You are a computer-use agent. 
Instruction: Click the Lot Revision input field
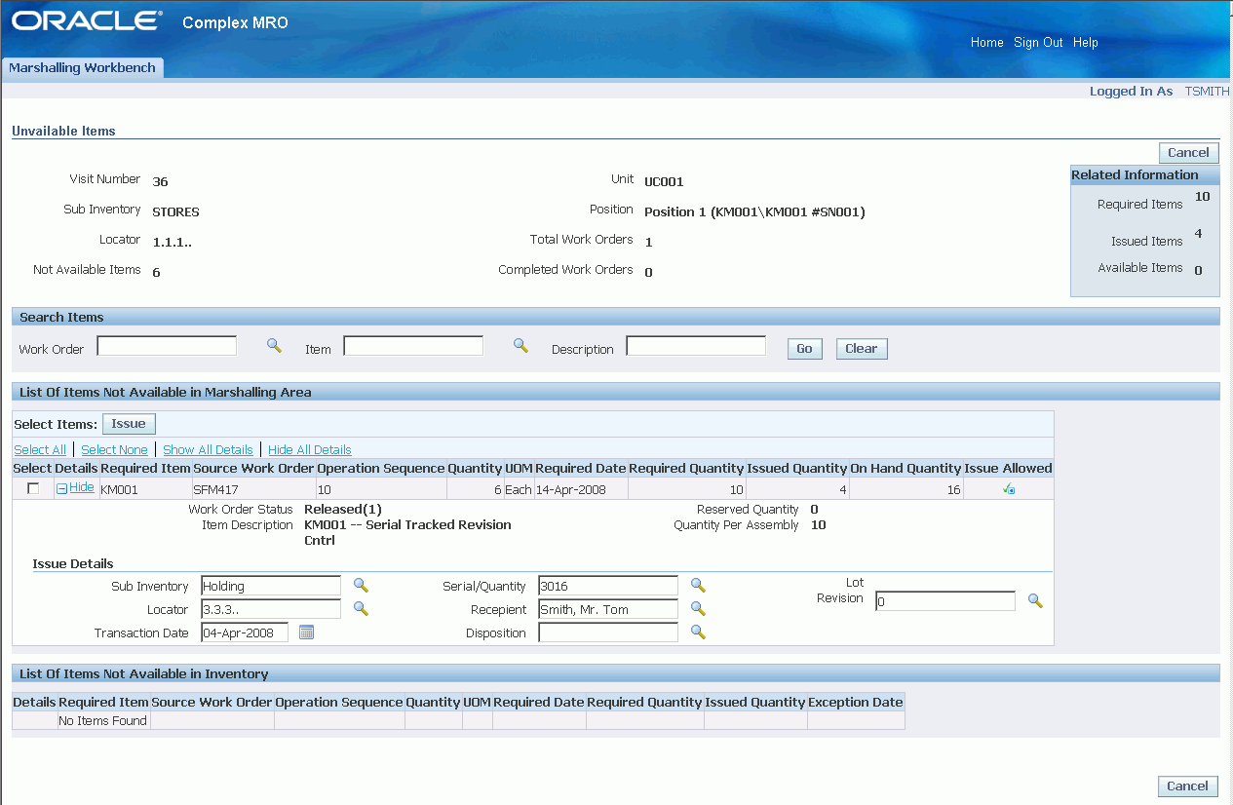(945, 602)
